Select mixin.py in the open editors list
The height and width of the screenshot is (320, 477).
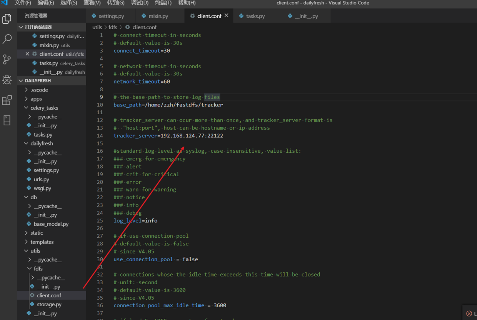click(x=52, y=45)
